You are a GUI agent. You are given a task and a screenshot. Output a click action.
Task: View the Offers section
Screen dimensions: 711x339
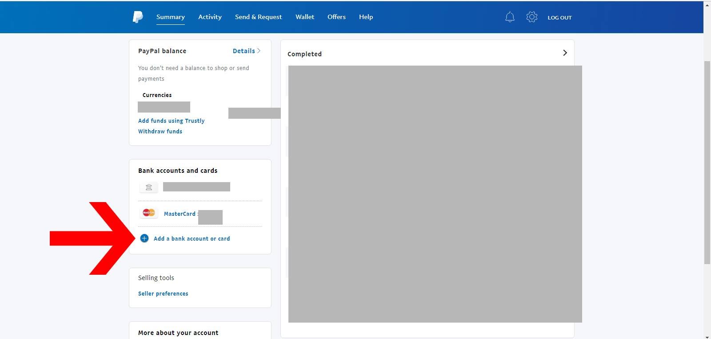(336, 17)
